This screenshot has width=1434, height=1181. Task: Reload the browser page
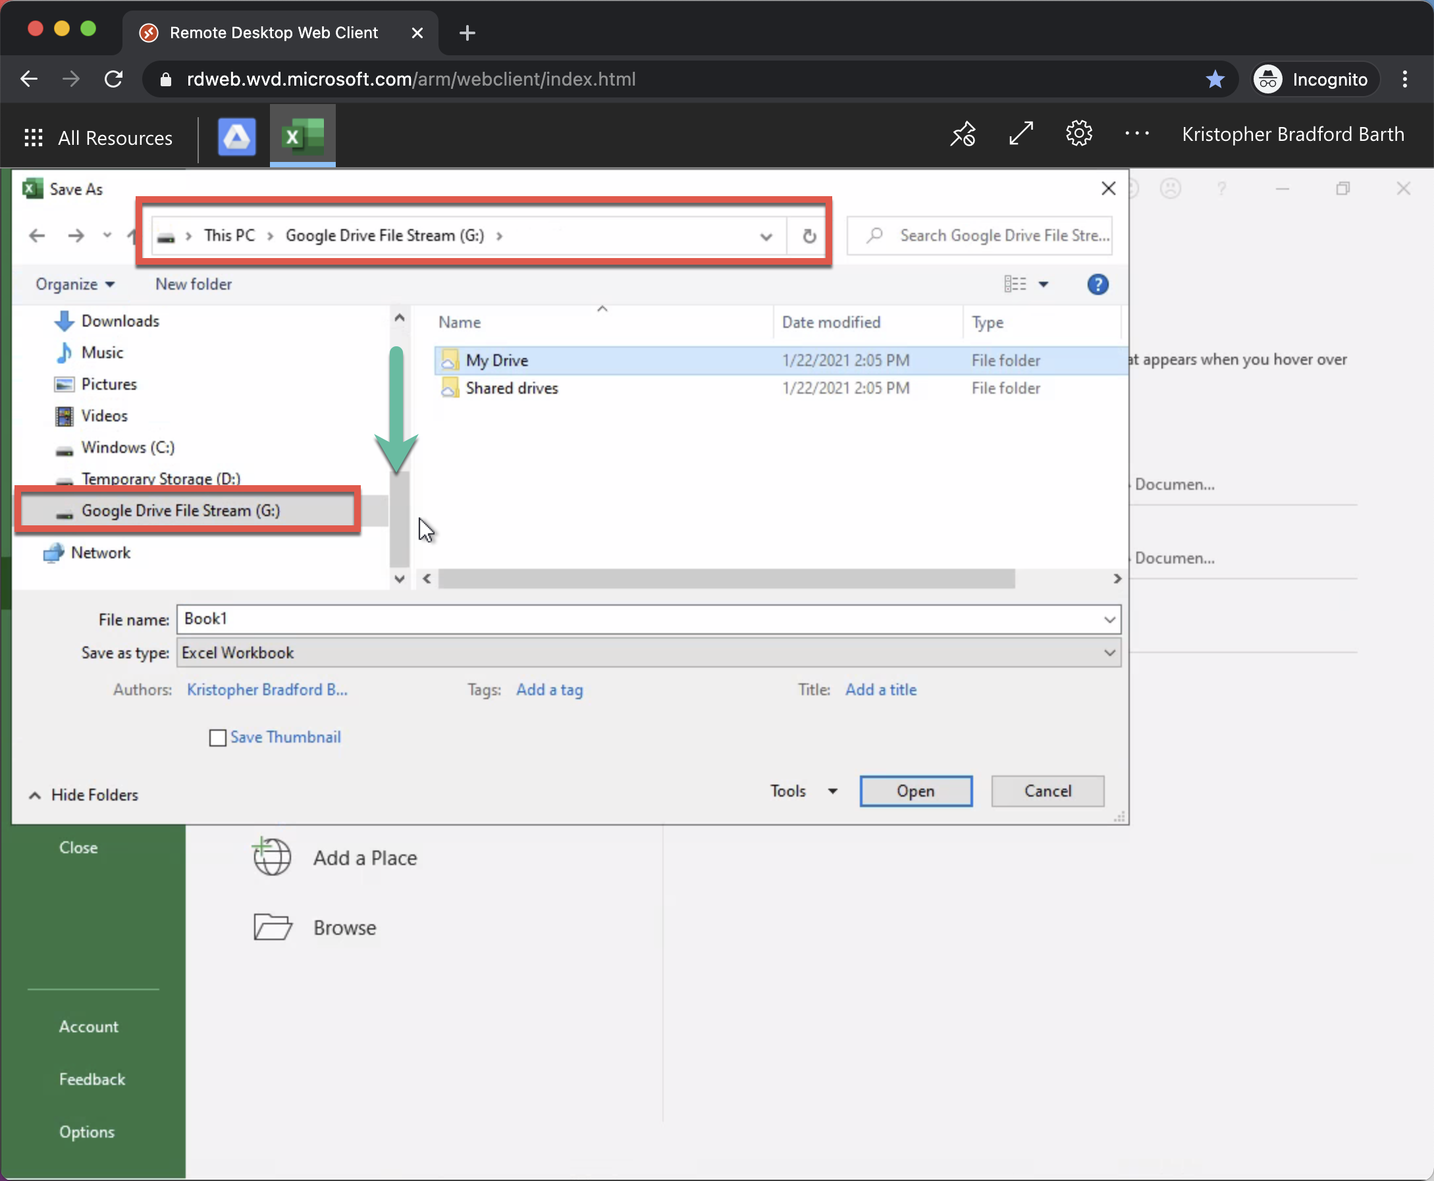[114, 79]
